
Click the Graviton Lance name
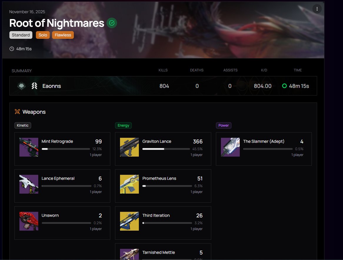click(157, 141)
